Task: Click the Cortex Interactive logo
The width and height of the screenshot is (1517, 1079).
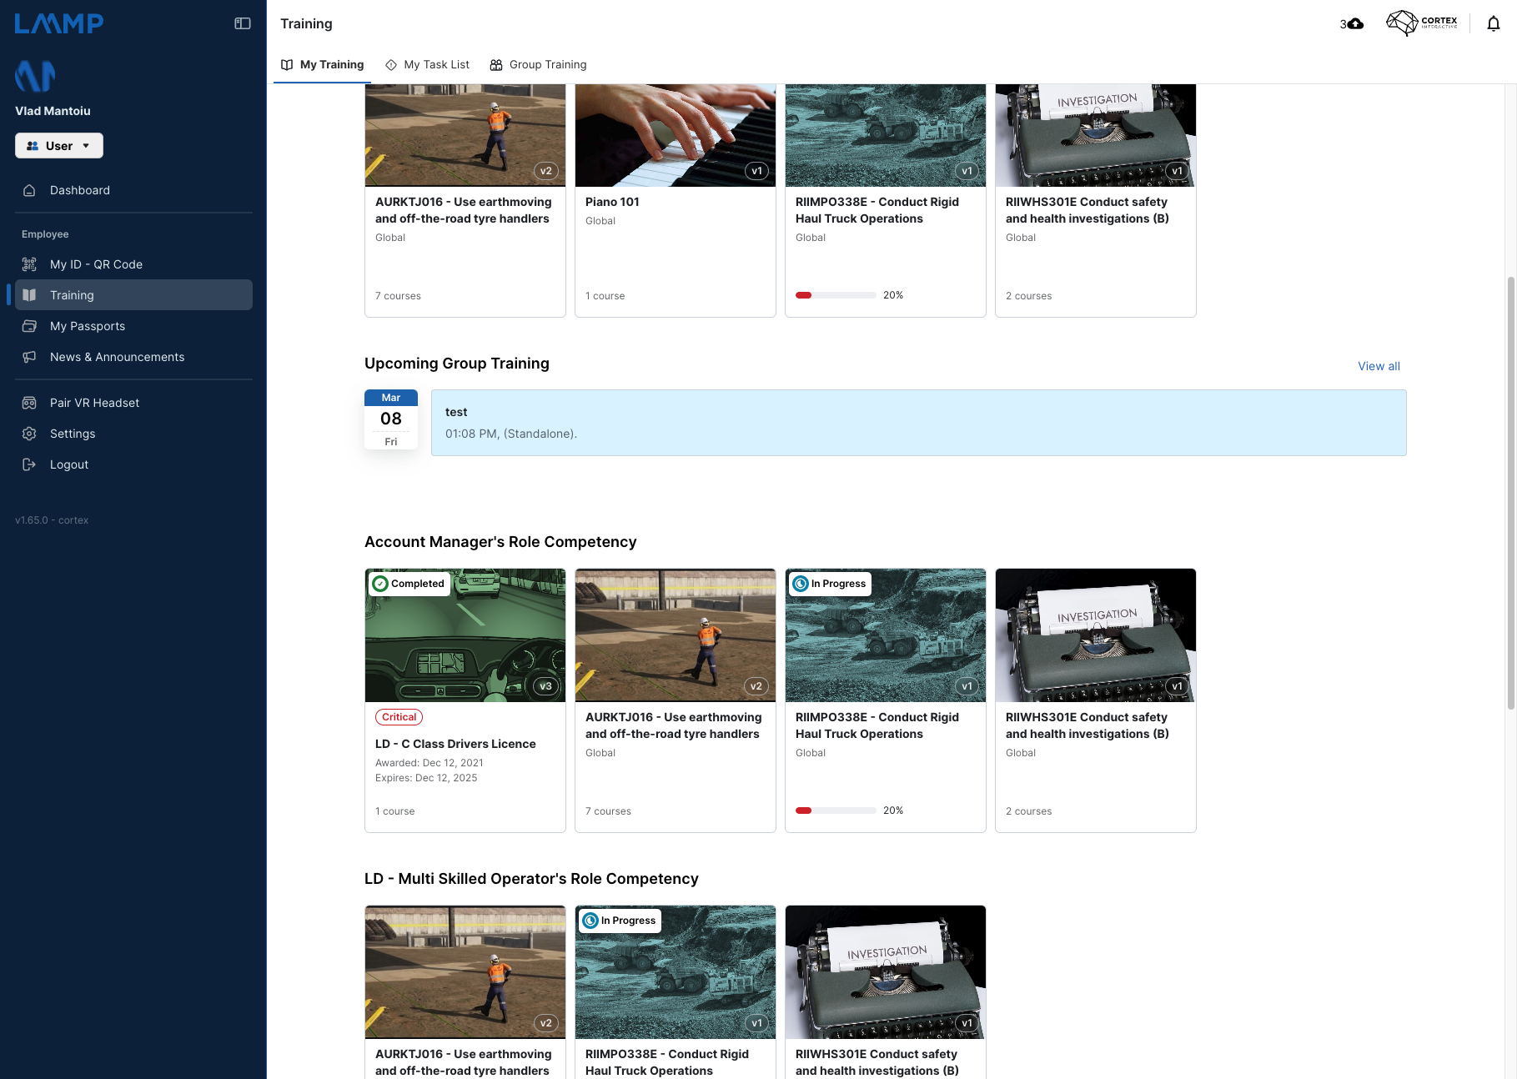Action: [1422, 23]
